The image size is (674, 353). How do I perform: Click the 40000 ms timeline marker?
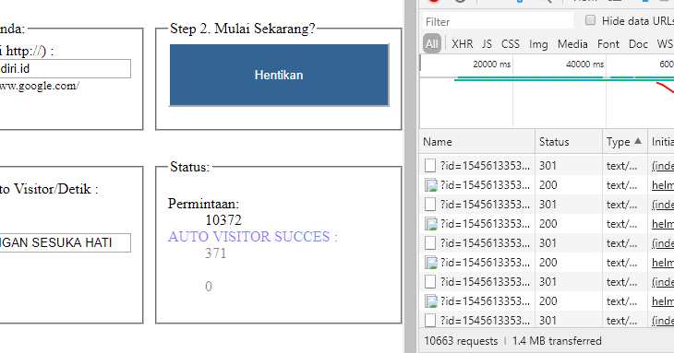pyautogui.click(x=584, y=64)
